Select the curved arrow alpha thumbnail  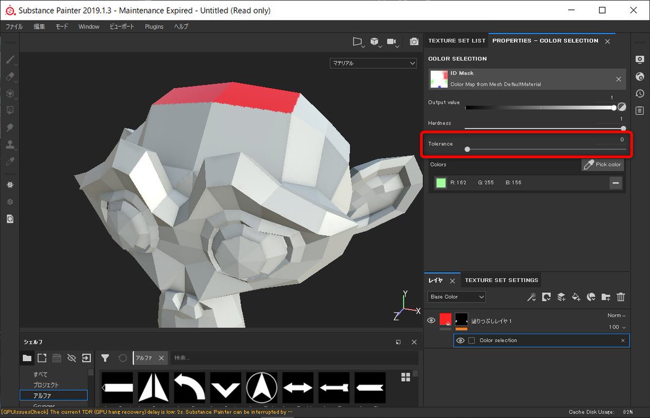pos(190,388)
